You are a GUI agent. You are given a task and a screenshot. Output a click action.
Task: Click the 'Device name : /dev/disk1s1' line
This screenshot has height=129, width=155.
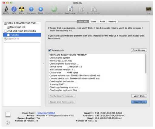click(x=66, y=67)
